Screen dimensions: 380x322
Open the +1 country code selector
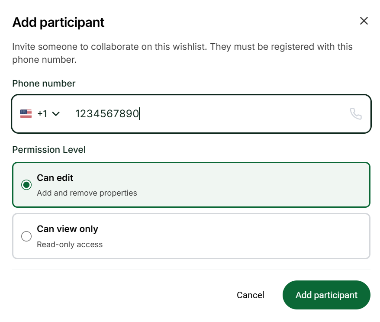42,114
